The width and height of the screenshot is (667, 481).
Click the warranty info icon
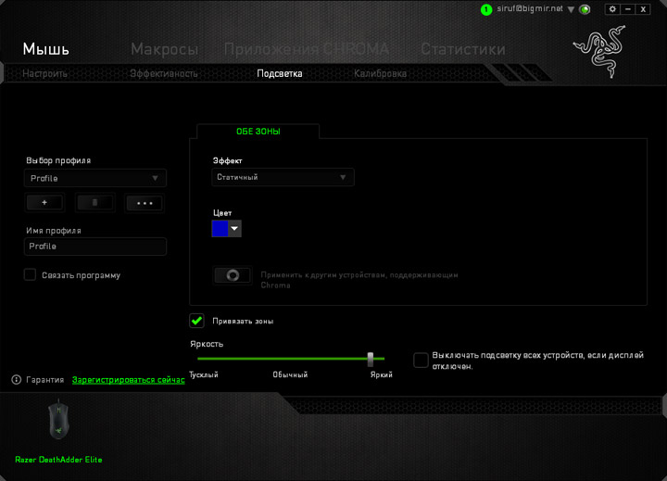click(x=16, y=380)
